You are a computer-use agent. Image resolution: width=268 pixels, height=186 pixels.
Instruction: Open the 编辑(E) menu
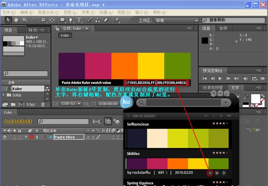click(27, 13)
